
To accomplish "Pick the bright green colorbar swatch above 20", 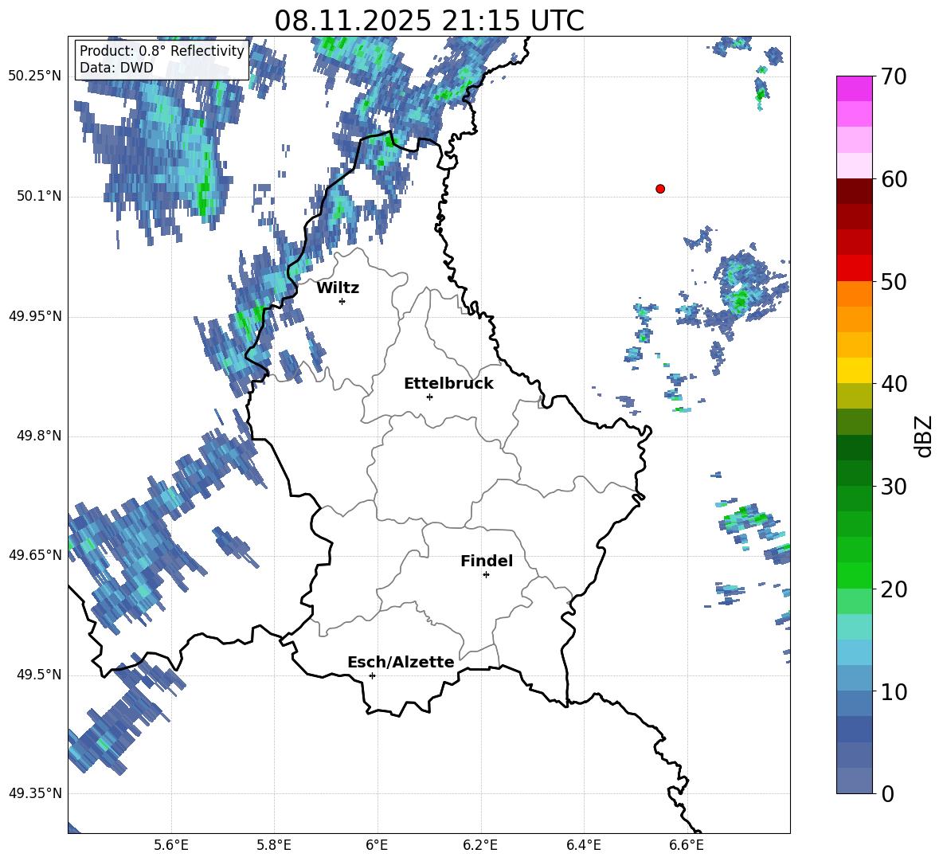I will [x=854, y=575].
